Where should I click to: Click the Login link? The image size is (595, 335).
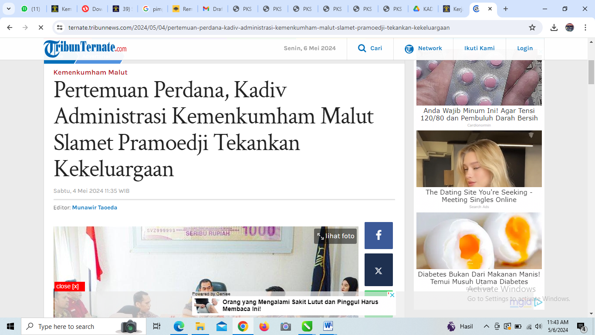click(x=525, y=48)
